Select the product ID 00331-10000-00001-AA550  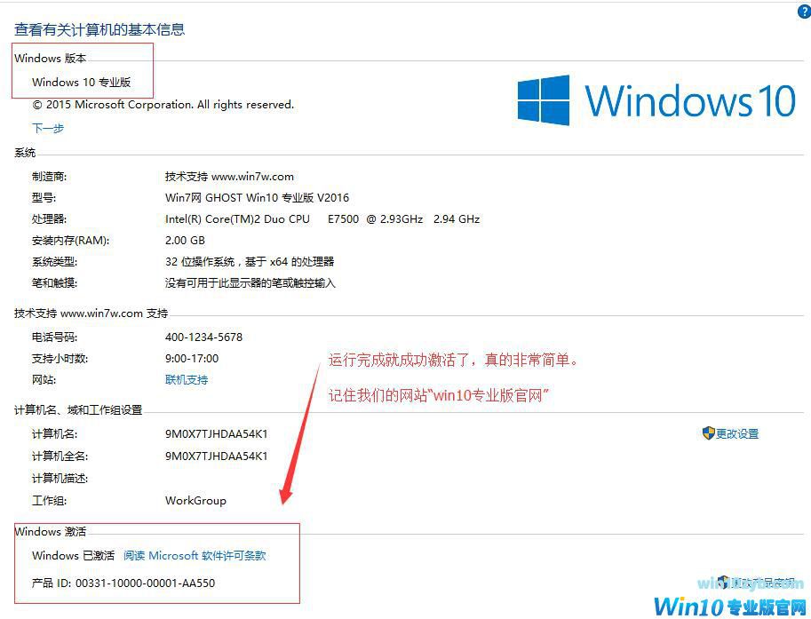coord(146,583)
